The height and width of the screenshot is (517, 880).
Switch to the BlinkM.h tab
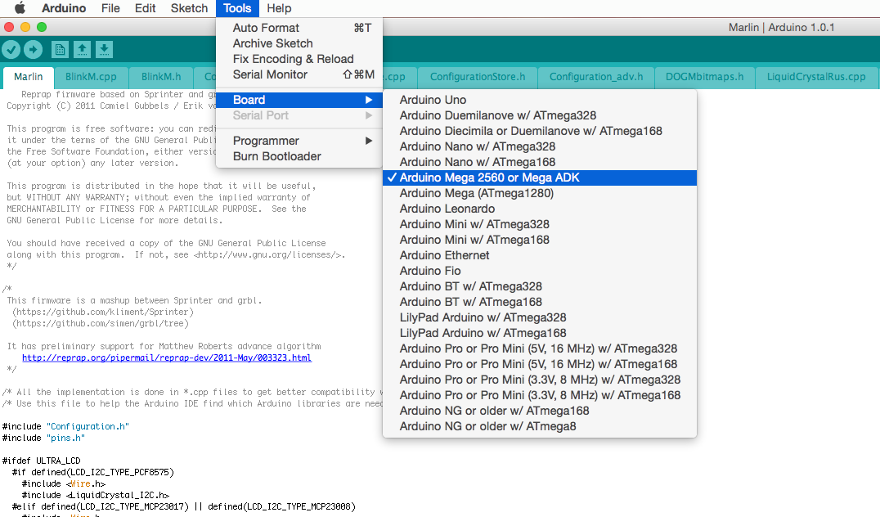tap(161, 77)
